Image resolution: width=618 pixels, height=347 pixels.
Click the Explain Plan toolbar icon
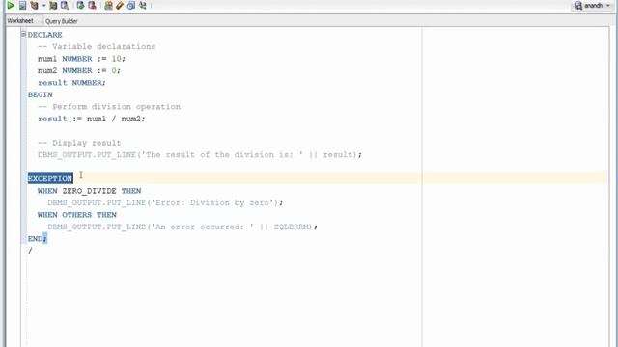tap(35, 6)
